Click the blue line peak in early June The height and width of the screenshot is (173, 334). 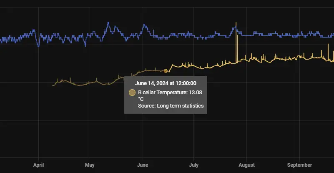144,25
